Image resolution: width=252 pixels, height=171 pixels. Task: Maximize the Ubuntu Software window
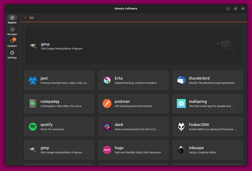(235, 9)
